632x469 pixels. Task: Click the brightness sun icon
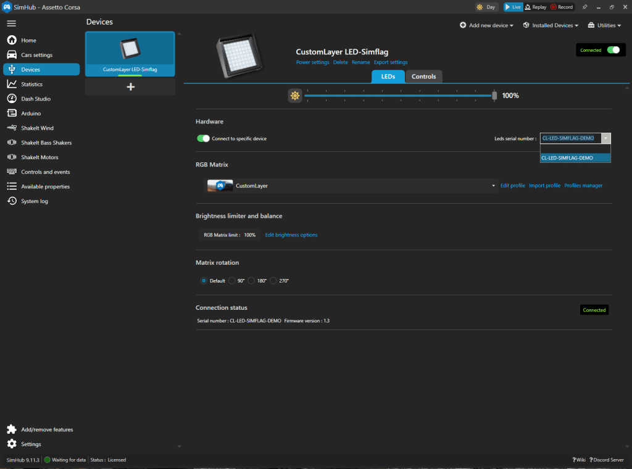pos(295,96)
